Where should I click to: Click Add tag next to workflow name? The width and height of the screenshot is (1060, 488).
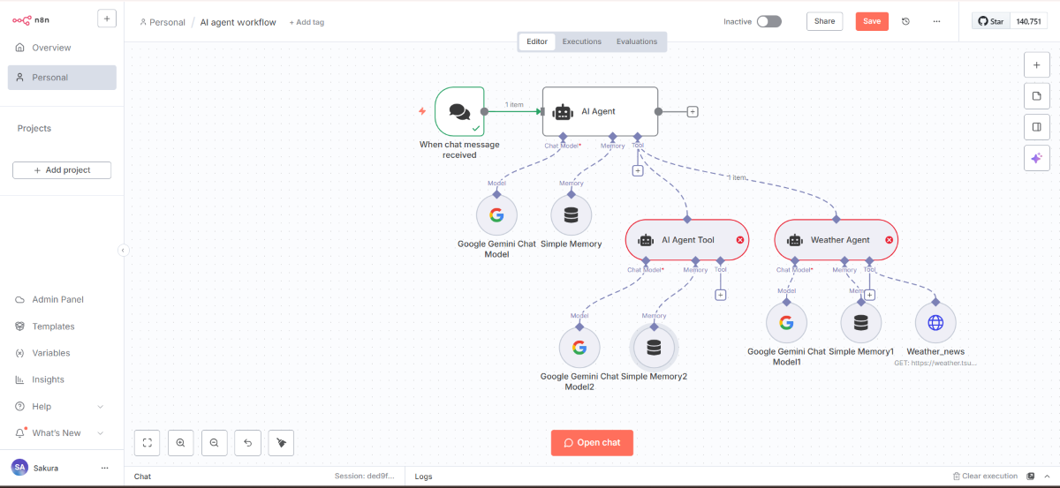click(x=307, y=22)
